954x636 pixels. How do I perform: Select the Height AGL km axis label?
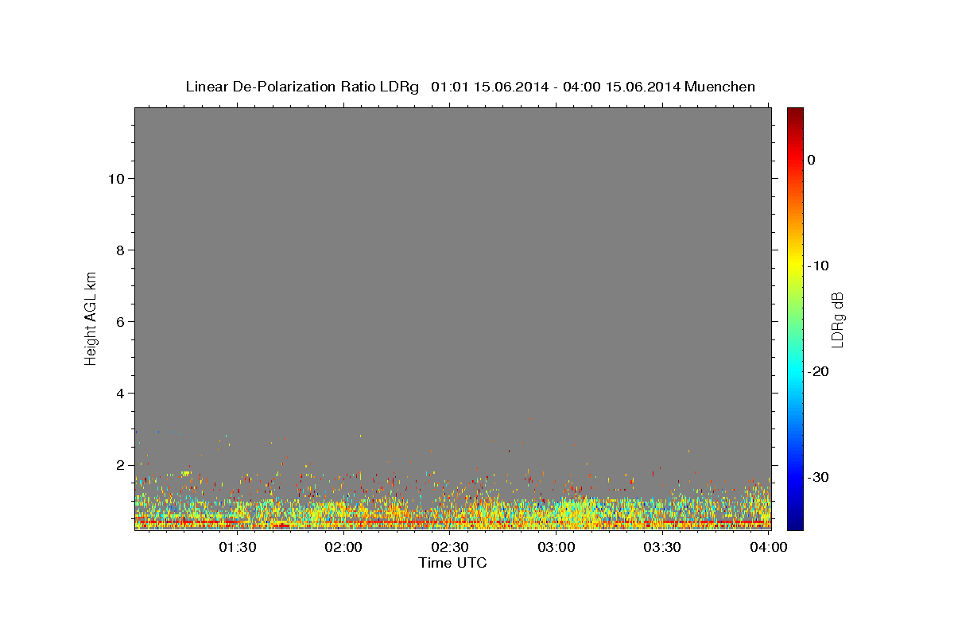tap(91, 317)
